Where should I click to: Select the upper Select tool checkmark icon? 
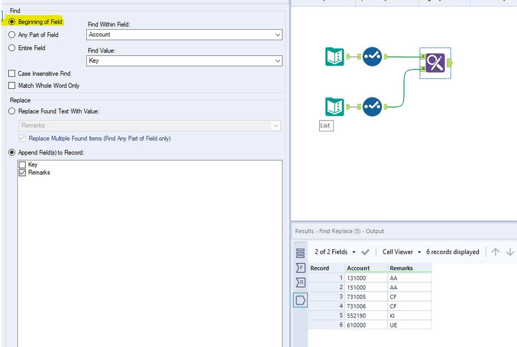[372, 57]
